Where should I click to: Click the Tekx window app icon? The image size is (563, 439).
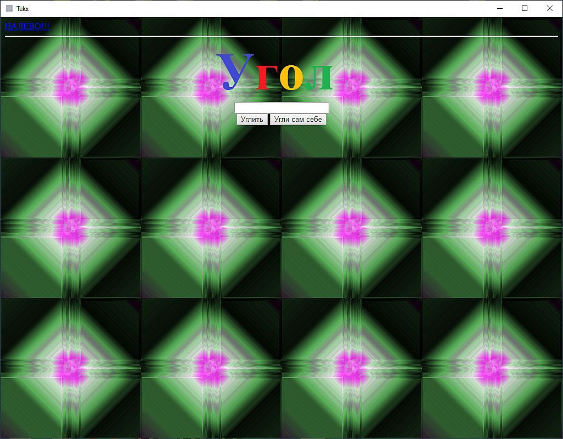pos(9,8)
